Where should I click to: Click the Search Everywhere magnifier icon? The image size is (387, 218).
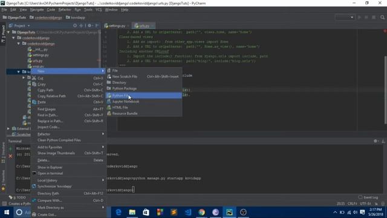point(382,18)
